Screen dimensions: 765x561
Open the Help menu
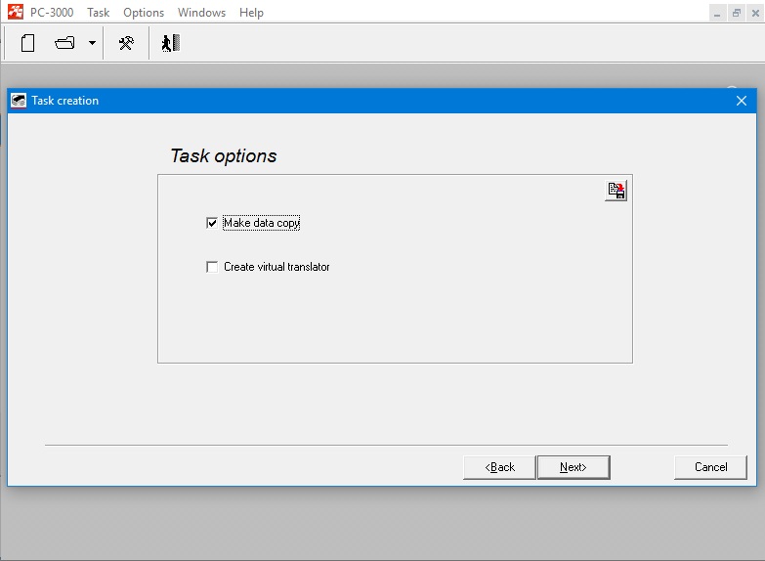tap(251, 13)
